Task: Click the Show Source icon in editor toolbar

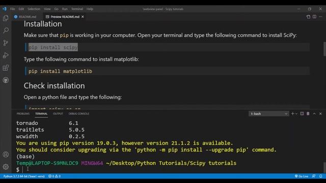Action: pyautogui.click(x=308, y=17)
